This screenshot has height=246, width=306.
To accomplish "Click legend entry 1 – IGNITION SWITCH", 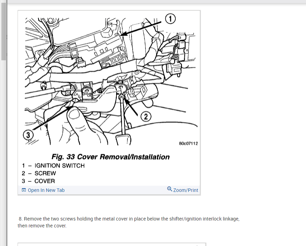I will pos(53,166).
